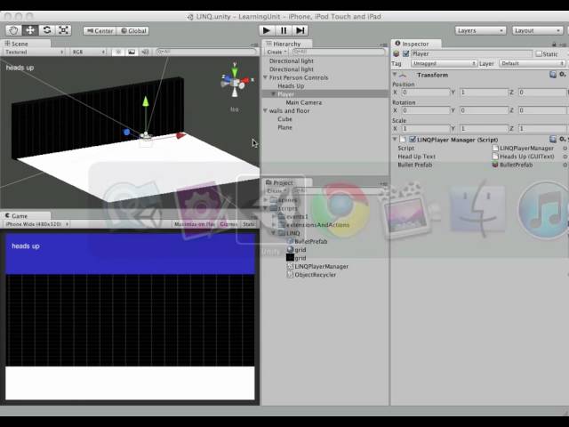Select Plane in Hierarchy
The image size is (569, 427).
[284, 127]
